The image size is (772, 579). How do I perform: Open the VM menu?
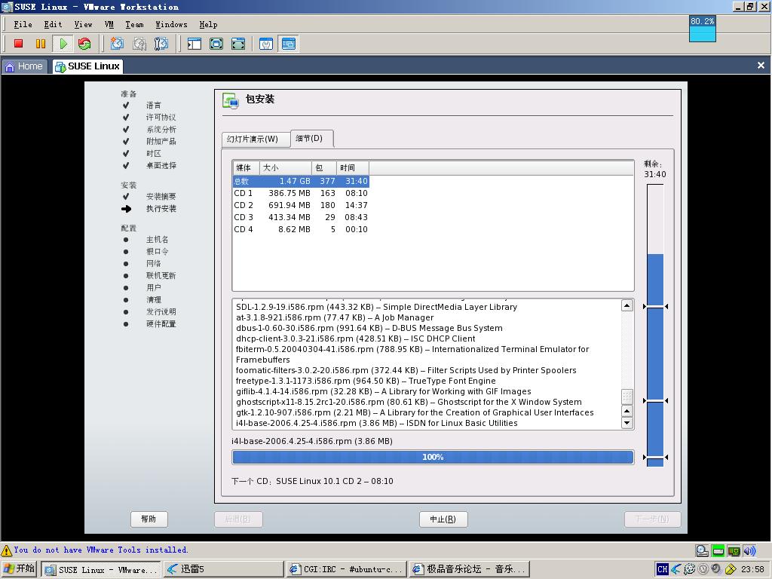click(109, 25)
